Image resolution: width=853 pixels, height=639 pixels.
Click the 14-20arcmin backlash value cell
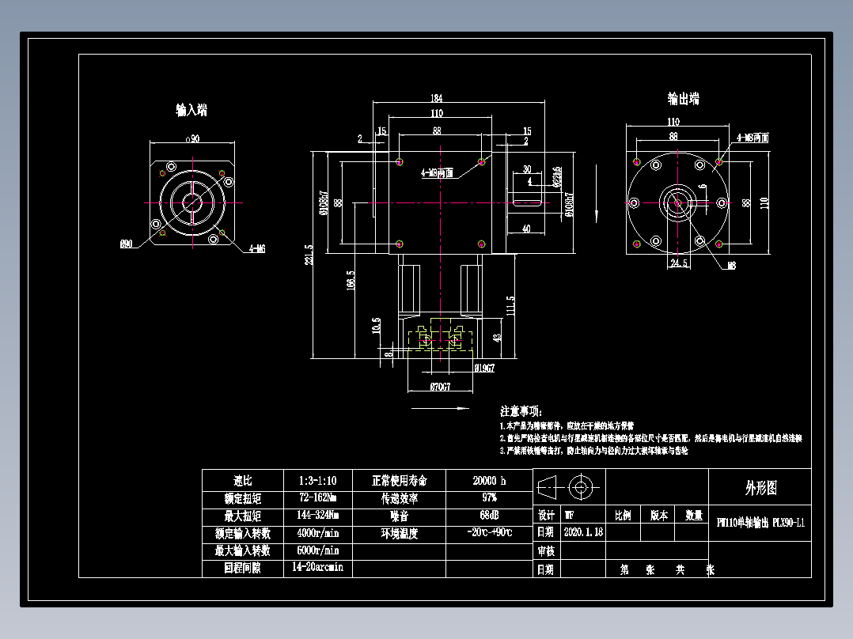pos(316,566)
